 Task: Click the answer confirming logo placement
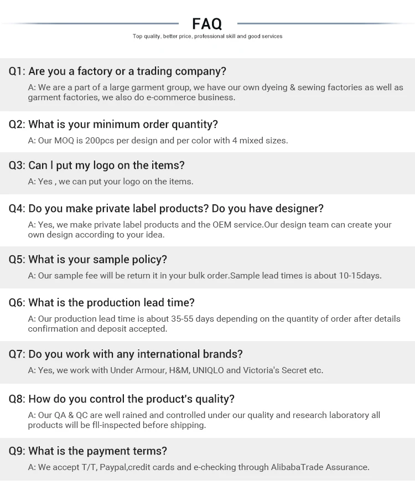(x=111, y=182)
